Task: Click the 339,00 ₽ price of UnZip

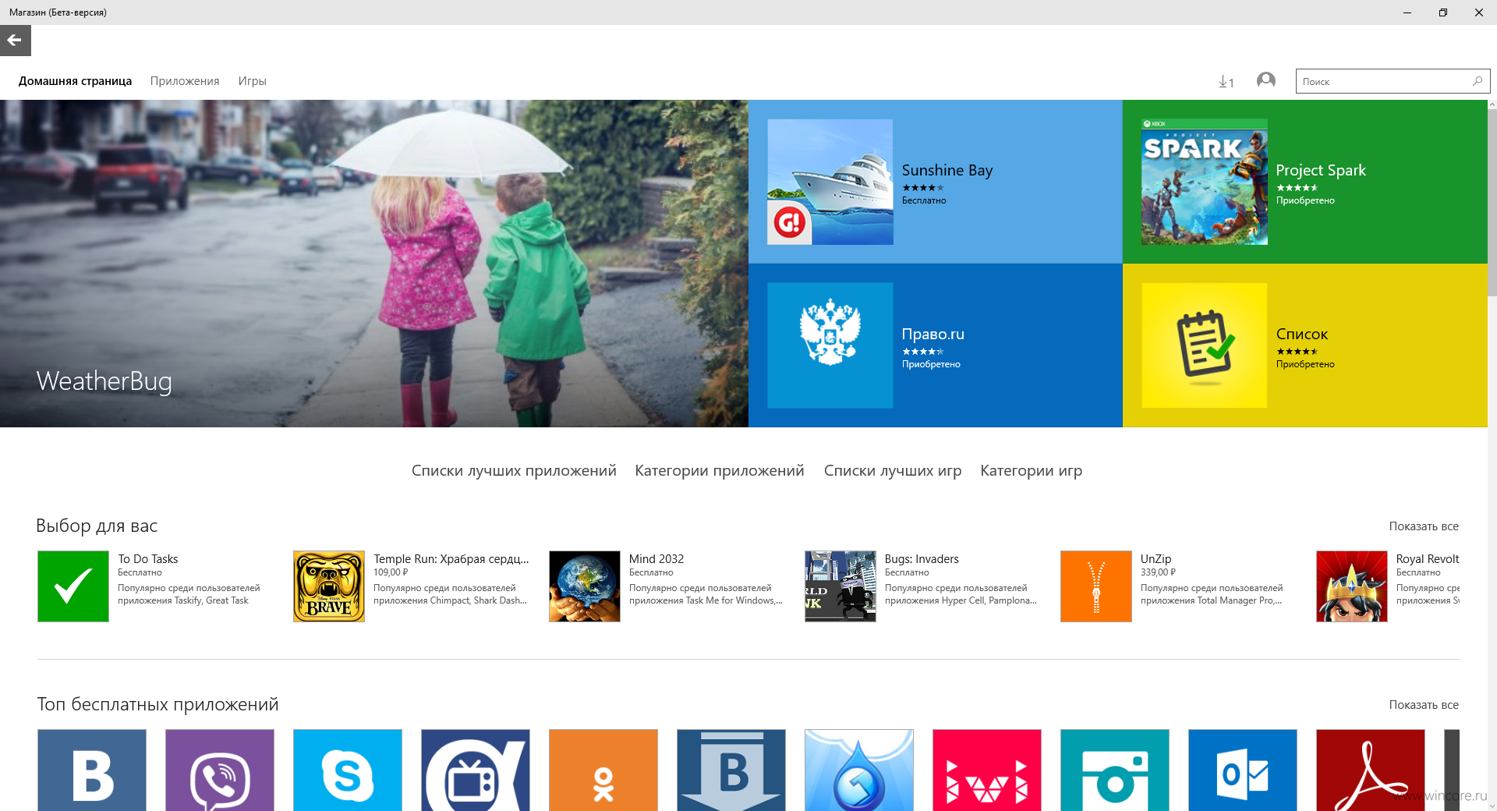Action: [1158, 572]
